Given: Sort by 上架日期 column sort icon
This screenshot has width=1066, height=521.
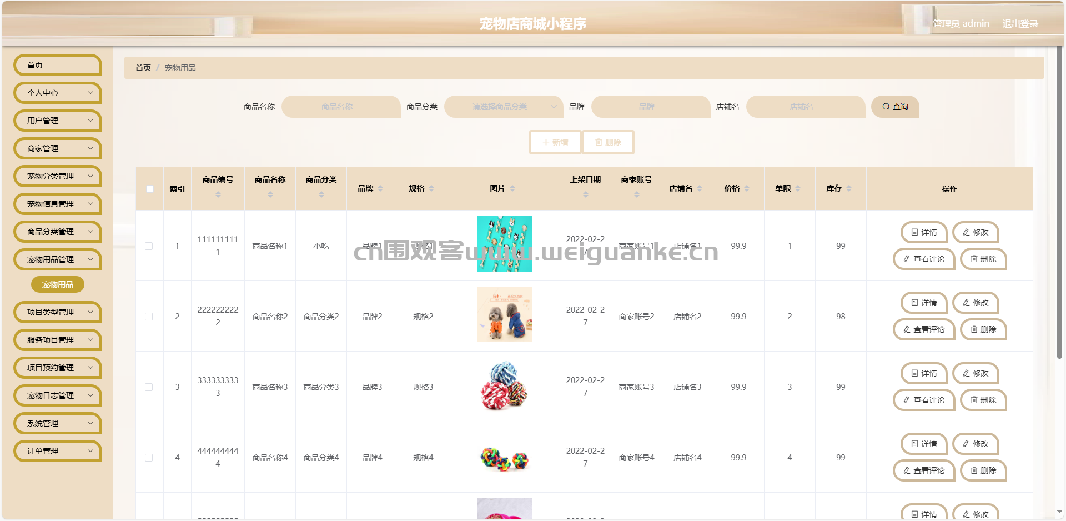Looking at the screenshot, I should pyautogui.click(x=586, y=194).
